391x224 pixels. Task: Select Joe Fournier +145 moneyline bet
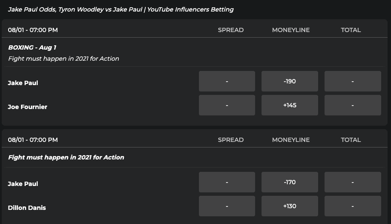click(290, 105)
